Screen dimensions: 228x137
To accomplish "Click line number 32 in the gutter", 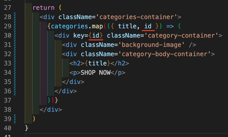I will coord(7,54).
